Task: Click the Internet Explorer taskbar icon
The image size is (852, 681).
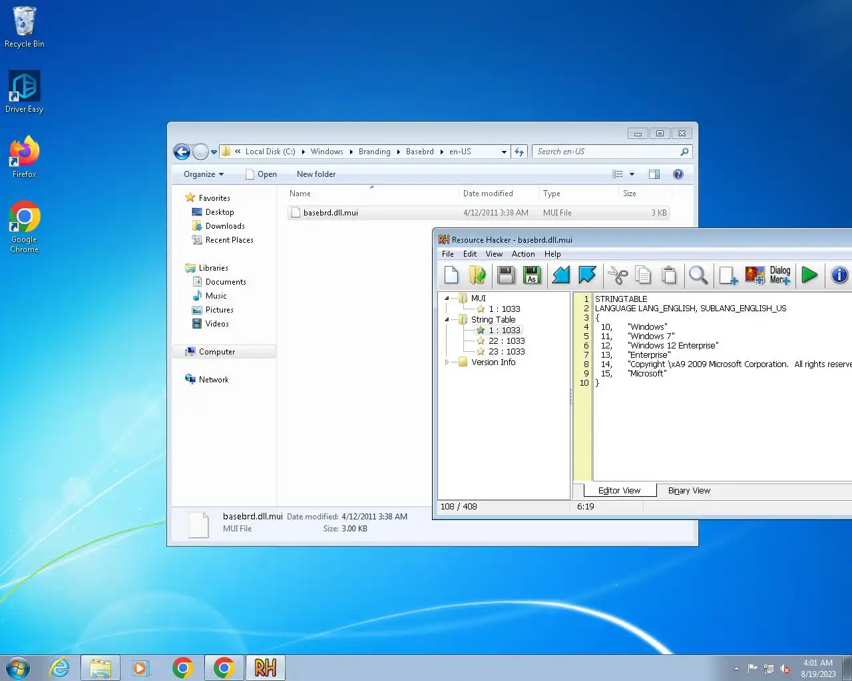Action: tap(60, 668)
